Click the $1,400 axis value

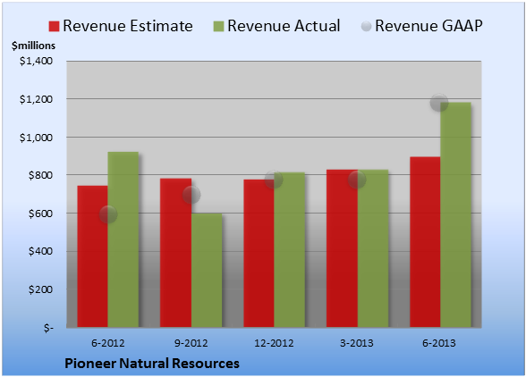tap(36, 61)
